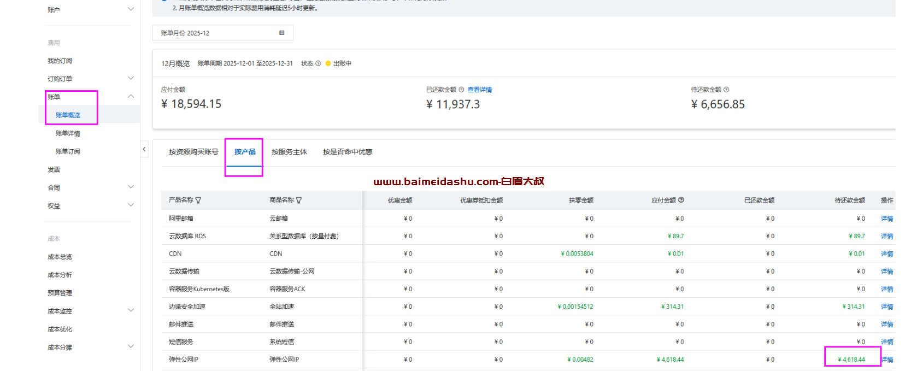Switch to the 按服务主体 tab
This screenshot has width=917, height=371.
pos(289,152)
